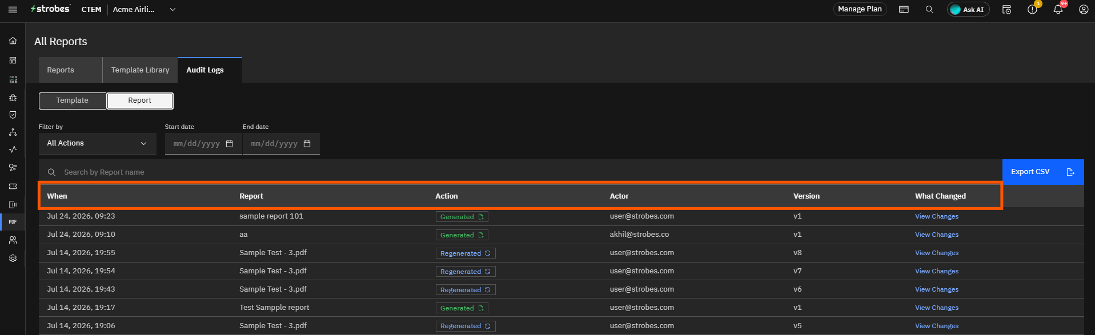
Task: Click the Jul 14, 2026, 19:43 timestamp
Action: tap(81, 289)
